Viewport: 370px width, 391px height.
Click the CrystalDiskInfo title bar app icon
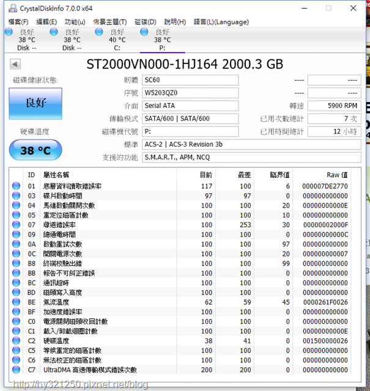click(x=13, y=8)
